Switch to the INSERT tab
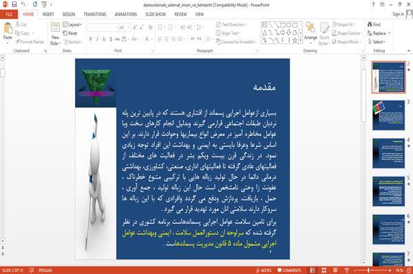Screen dimensions: 413x274 point(48,14)
